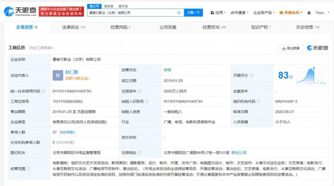Open help icon beside 天眼评分
The image size is (334, 186).
tap(251, 75)
